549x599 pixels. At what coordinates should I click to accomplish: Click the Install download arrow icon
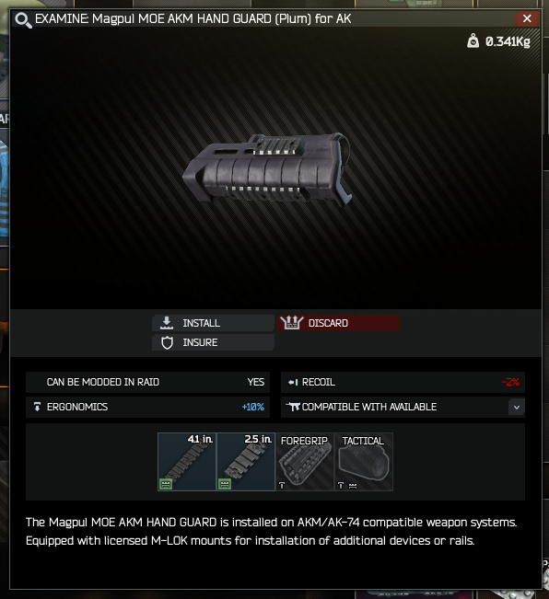[167, 323]
